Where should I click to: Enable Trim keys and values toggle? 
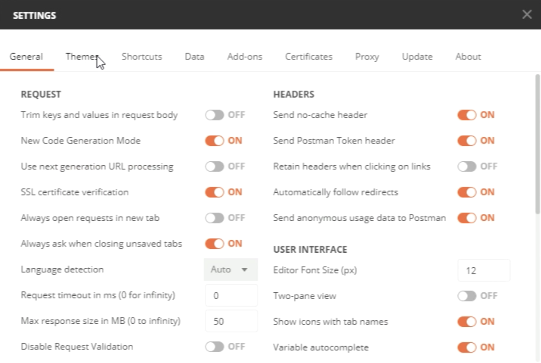click(215, 115)
